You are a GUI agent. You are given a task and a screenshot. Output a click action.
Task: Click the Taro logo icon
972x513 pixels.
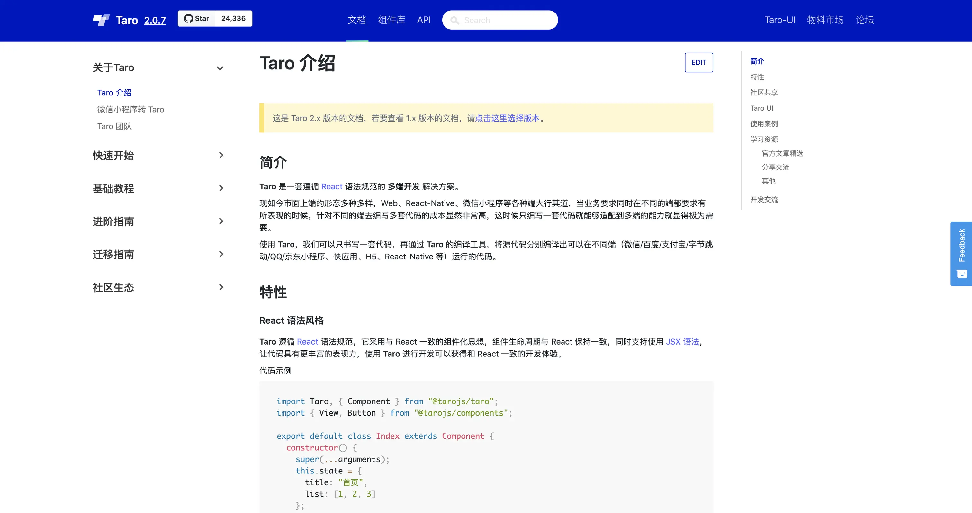[x=101, y=20]
